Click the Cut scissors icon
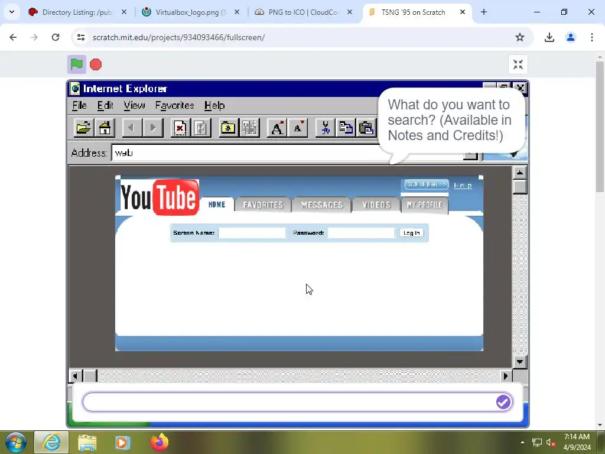The height and width of the screenshot is (454, 605). pos(325,128)
